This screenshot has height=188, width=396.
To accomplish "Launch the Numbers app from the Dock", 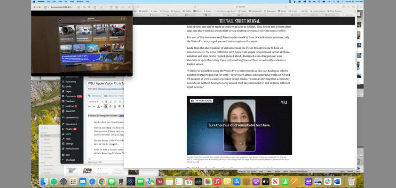I will (285, 181).
